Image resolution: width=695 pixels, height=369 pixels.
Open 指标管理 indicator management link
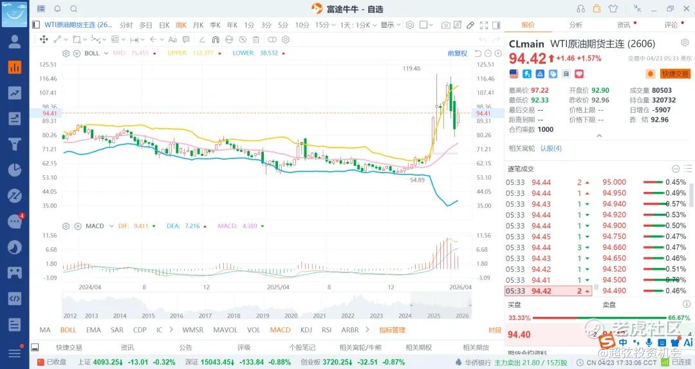pyautogui.click(x=392, y=330)
